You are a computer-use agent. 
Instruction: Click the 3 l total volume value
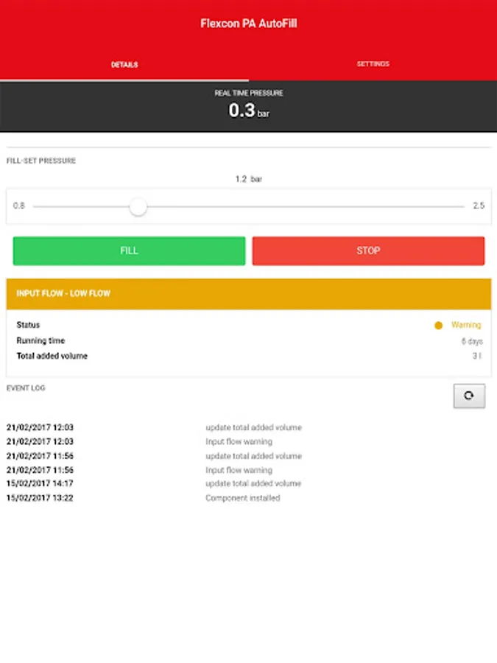tap(476, 356)
